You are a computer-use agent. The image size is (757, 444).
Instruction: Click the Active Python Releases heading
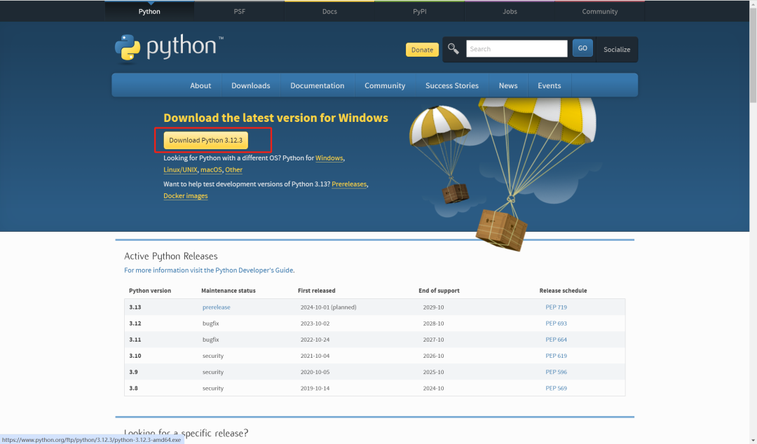tap(171, 256)
